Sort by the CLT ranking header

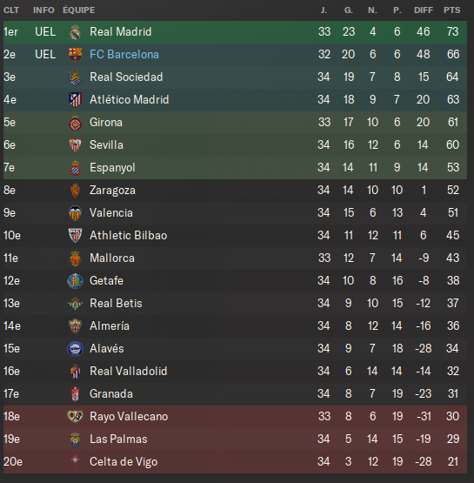[11, 10]
